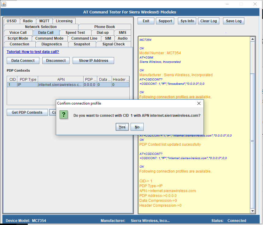
Task: Click the "Connected" status in status bar
Action: click(x=237, y=221)
